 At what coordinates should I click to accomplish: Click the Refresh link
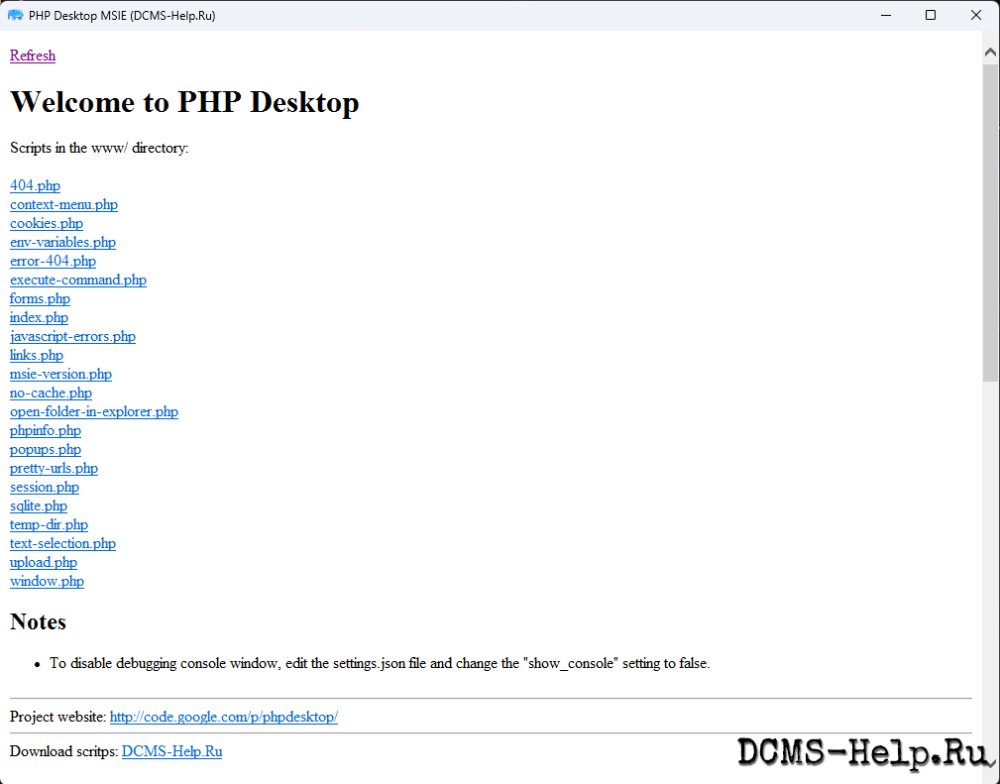click(32, 56)
